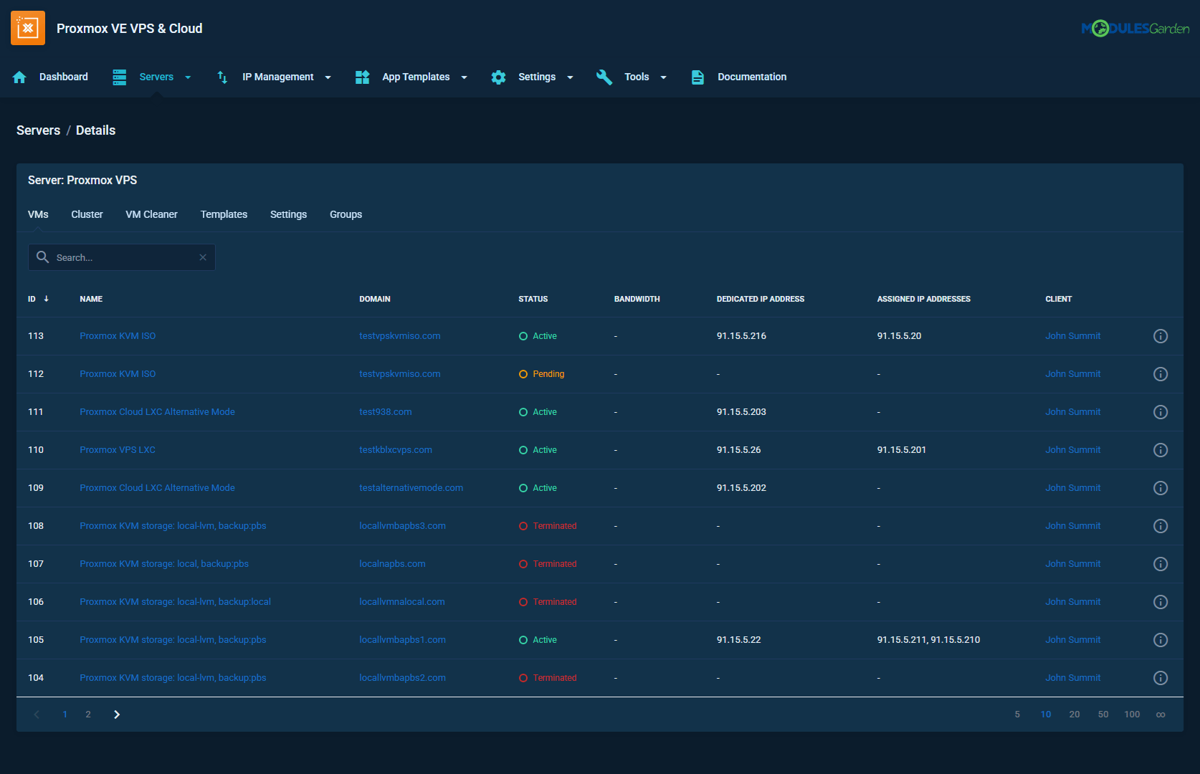The height and width of the screenshot is (774, 1200).
Task: Expand the Tools dropdown menu
Action: click(x=663, y=77)
